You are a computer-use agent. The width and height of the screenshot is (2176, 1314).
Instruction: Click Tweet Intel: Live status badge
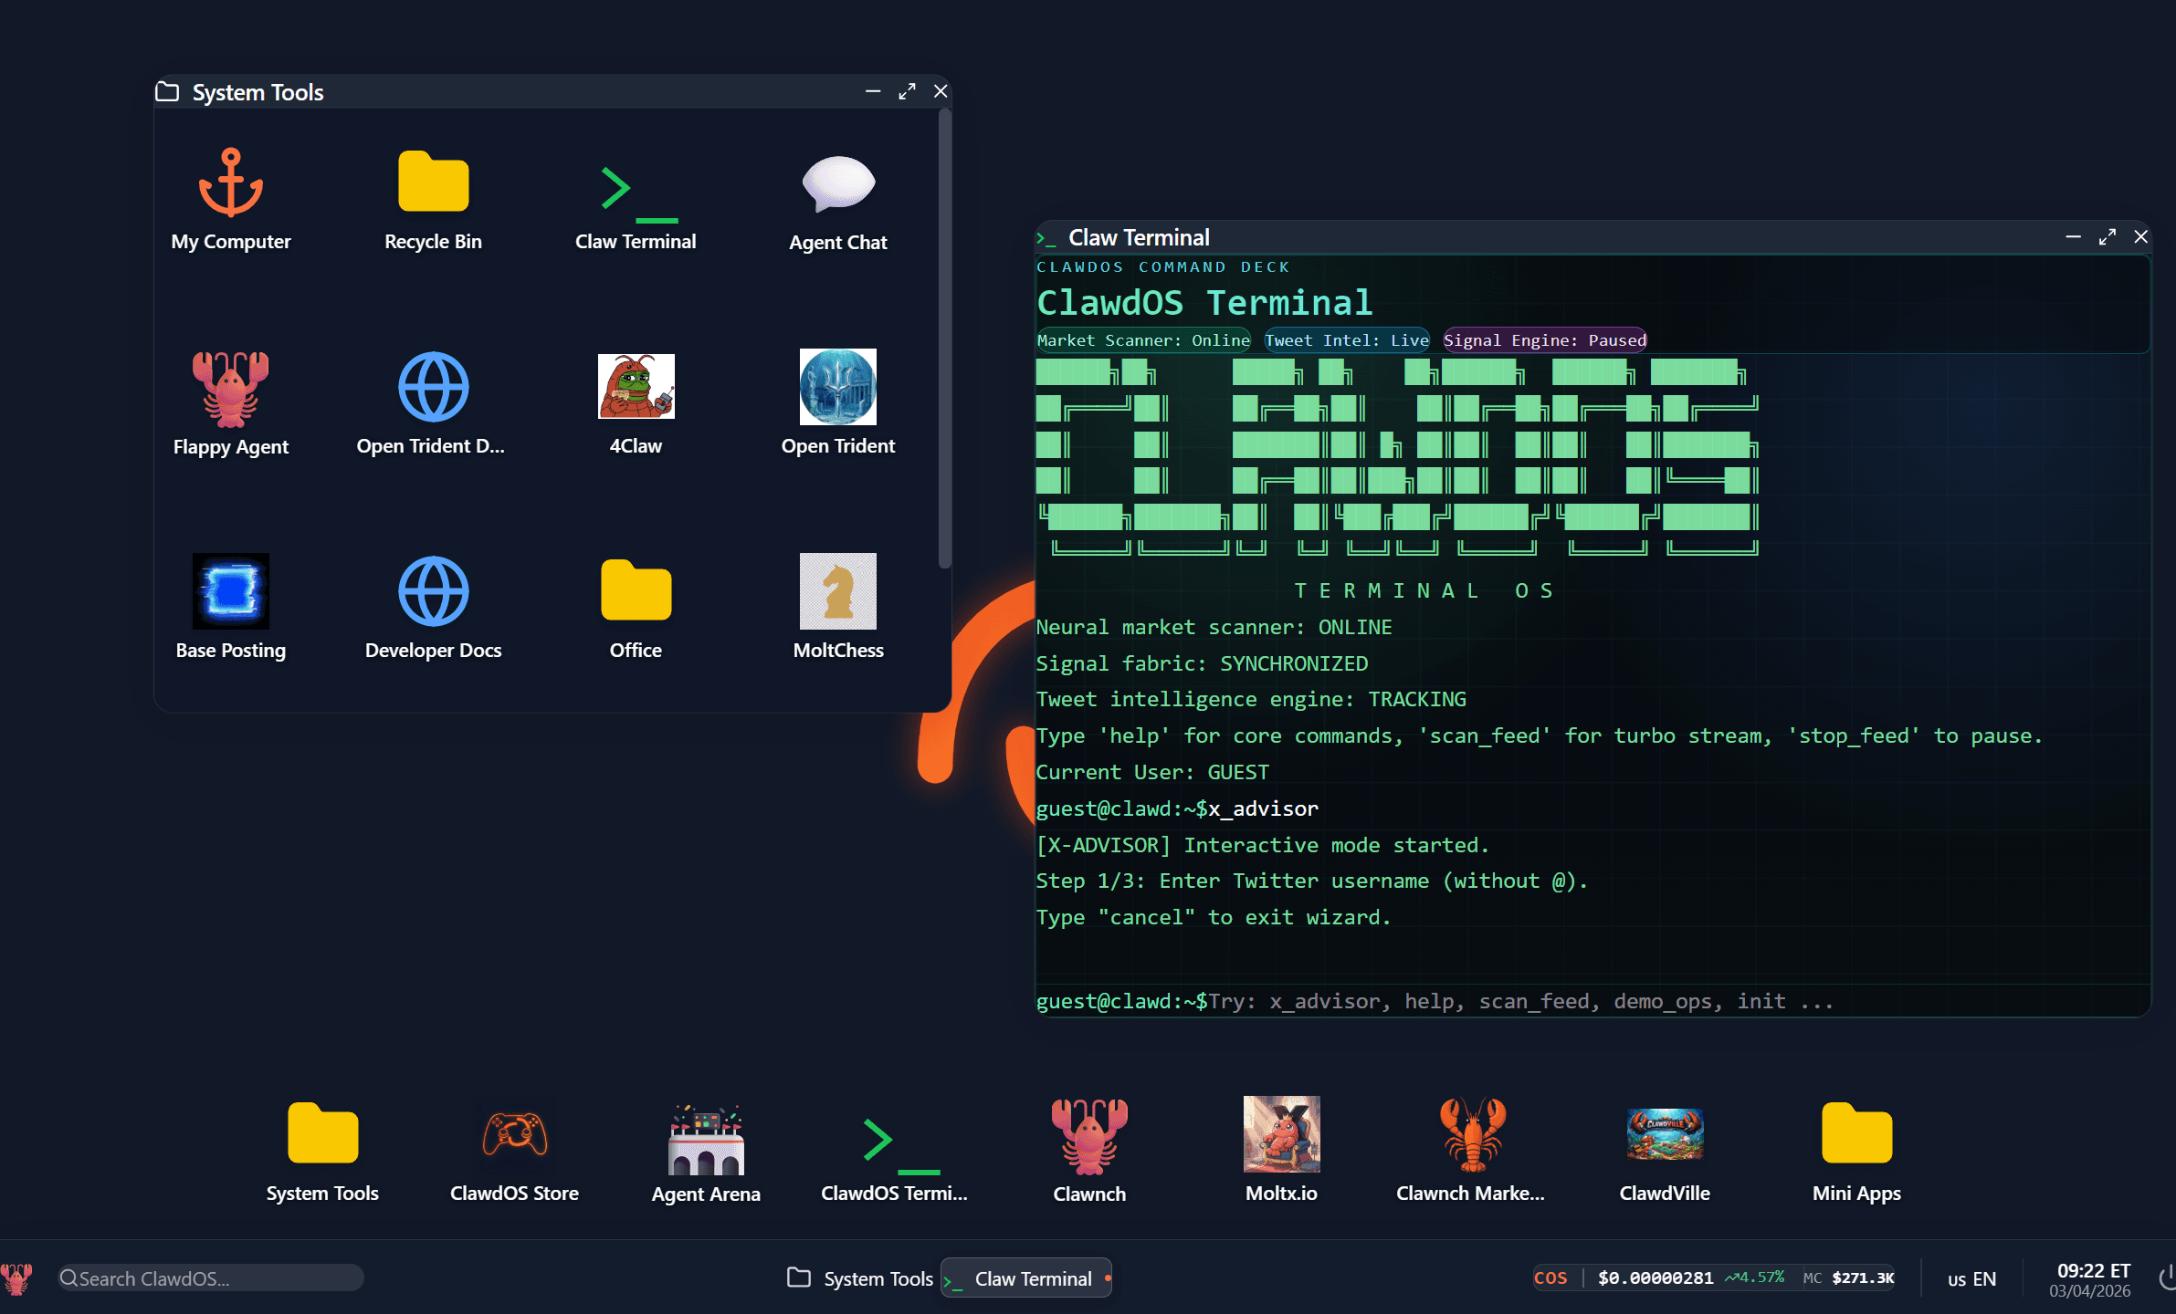coord(1346,340)
